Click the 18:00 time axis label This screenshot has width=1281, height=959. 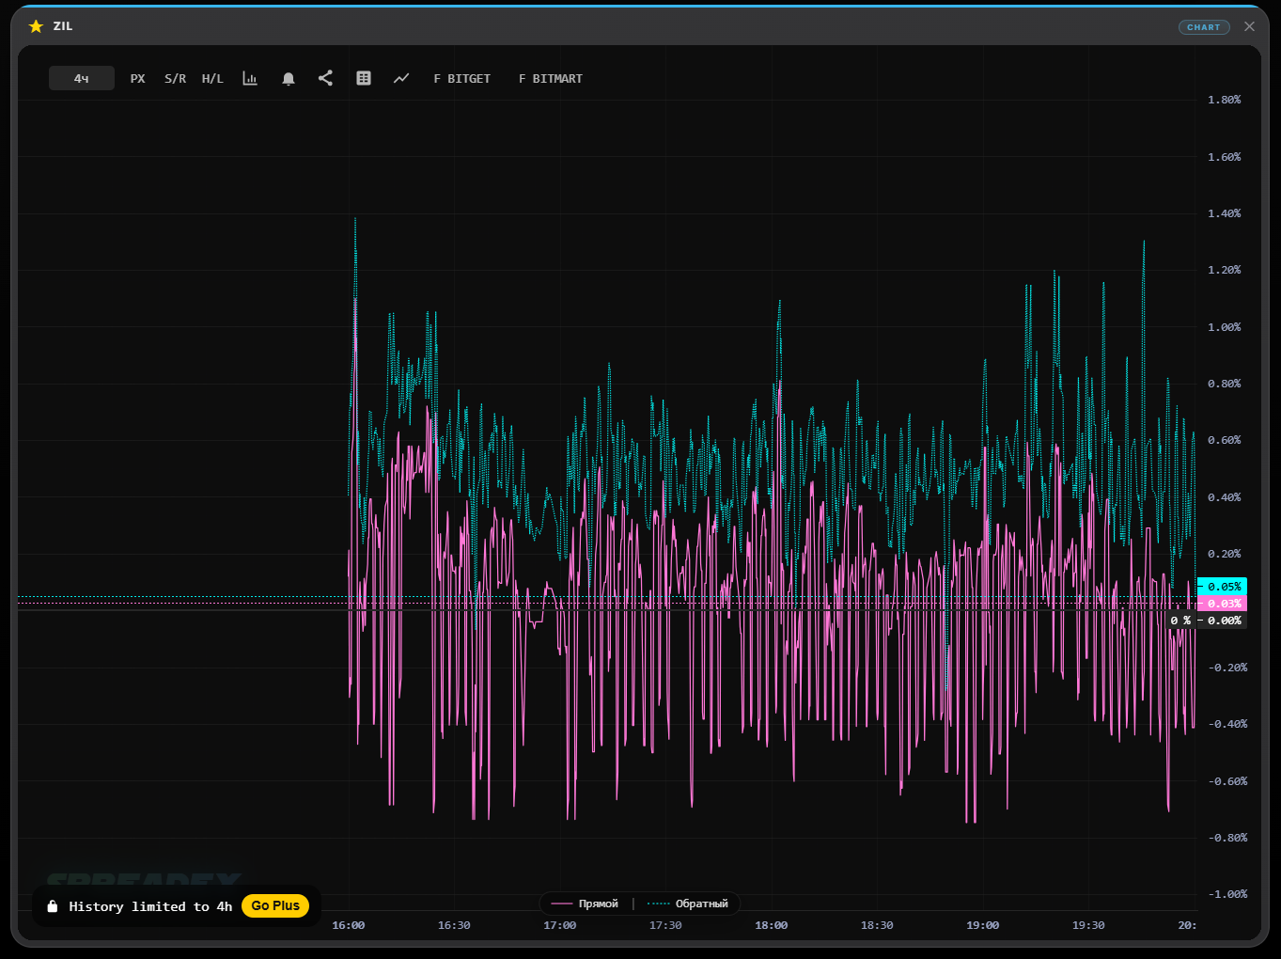click(771, 925)
